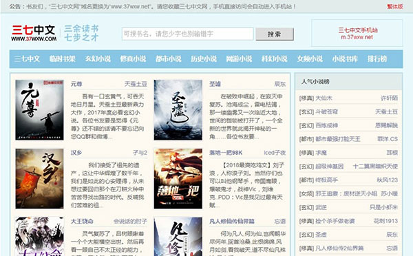Click the 人气小说榜 panel header

pyautogui.click(x=348, y=82)
